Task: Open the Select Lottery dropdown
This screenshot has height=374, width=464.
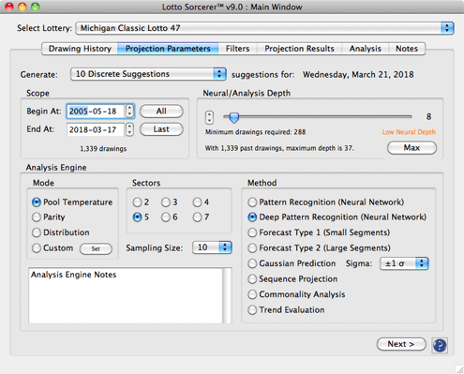Action: click(265, 28)
